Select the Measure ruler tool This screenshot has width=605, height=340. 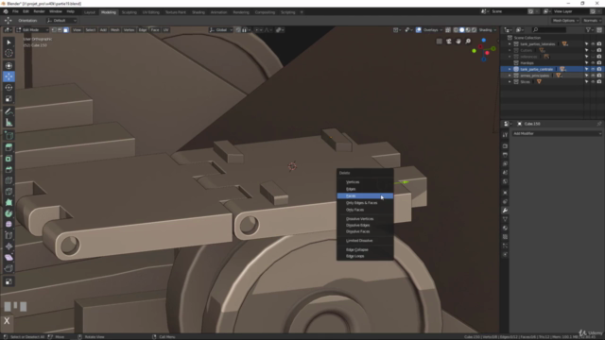click(9, 123)
